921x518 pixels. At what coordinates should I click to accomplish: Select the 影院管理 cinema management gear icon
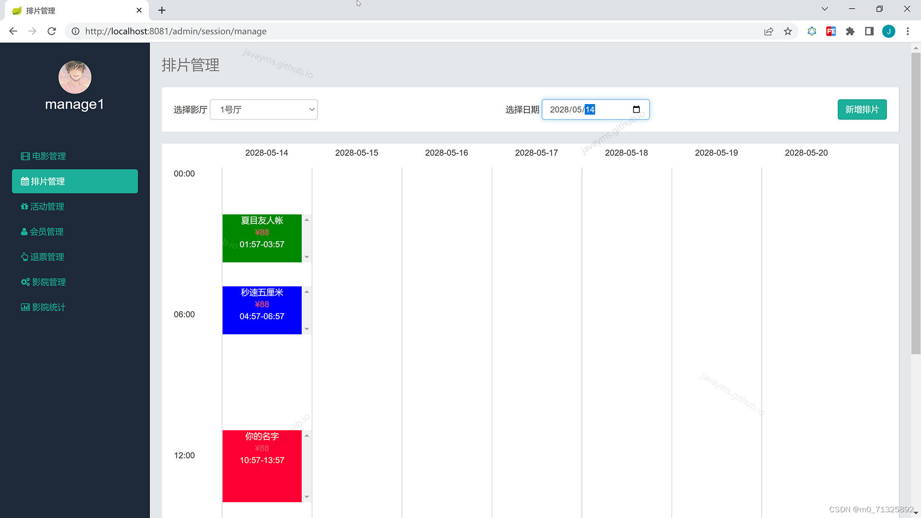25,282
